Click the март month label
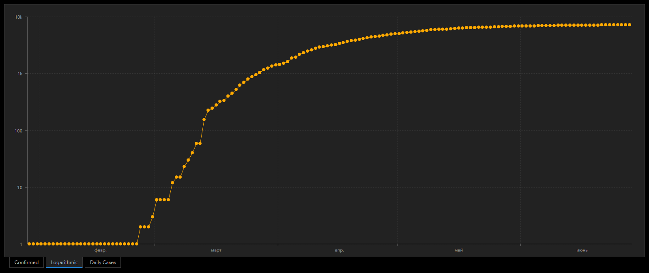This screenshot has height=273, width=649. (x=216, y=250)
